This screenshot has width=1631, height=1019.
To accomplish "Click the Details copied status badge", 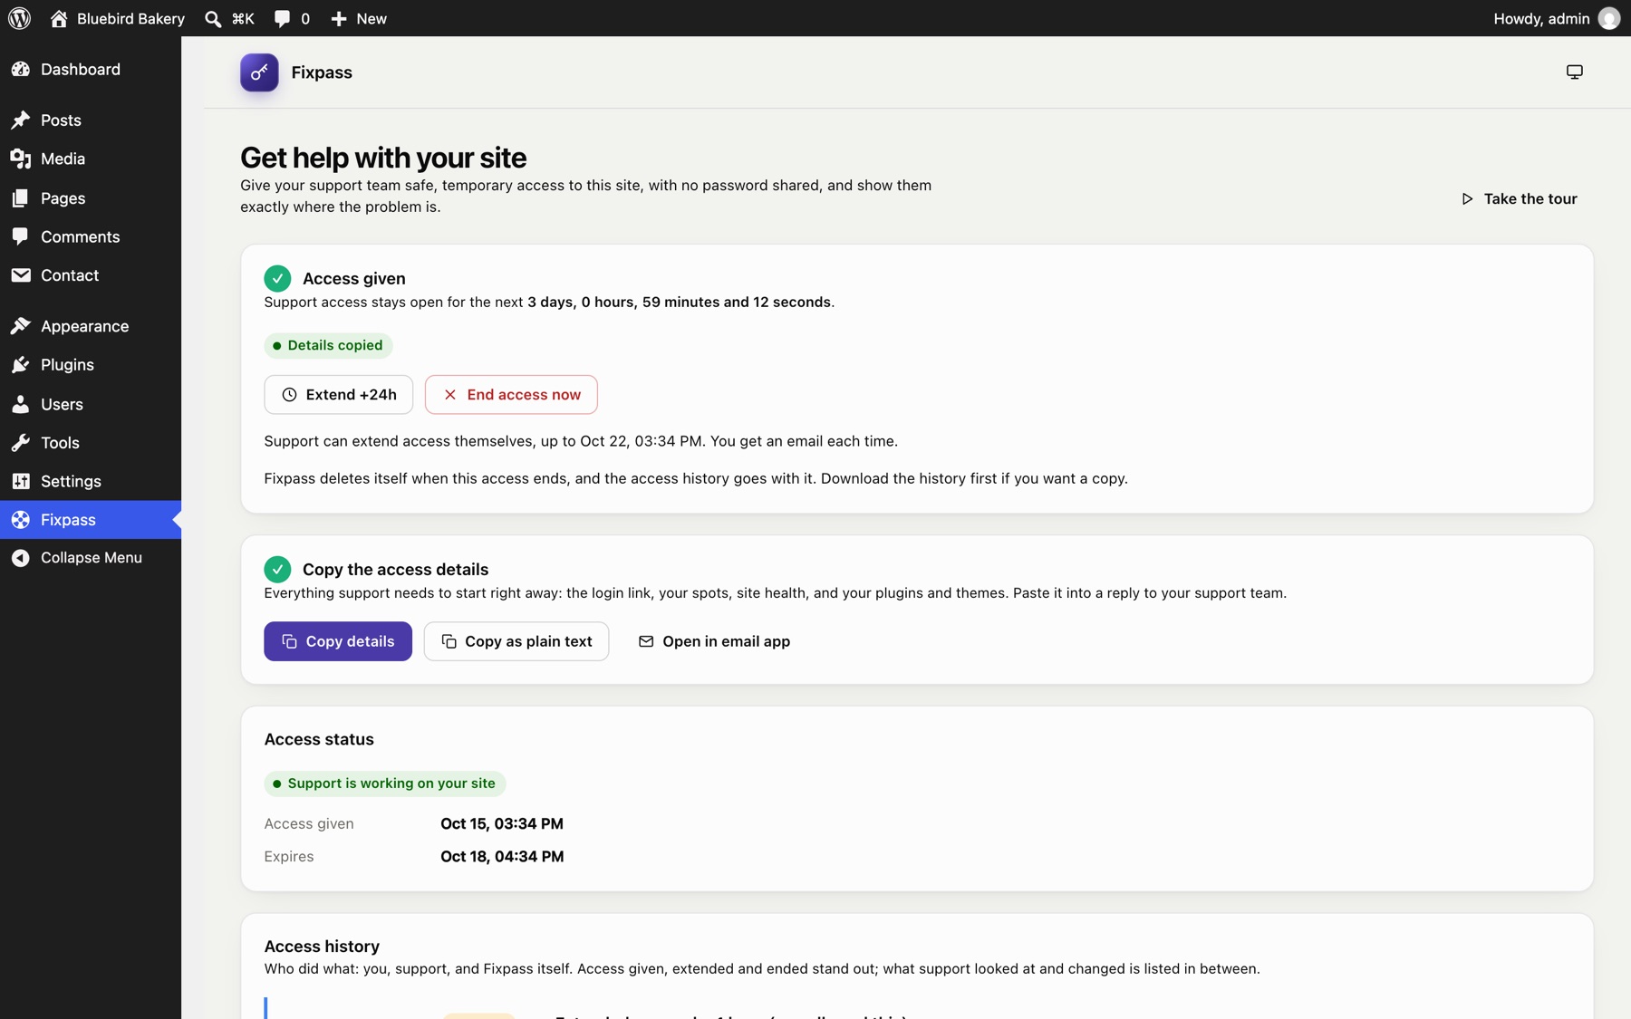I will [x=328, y=345].
